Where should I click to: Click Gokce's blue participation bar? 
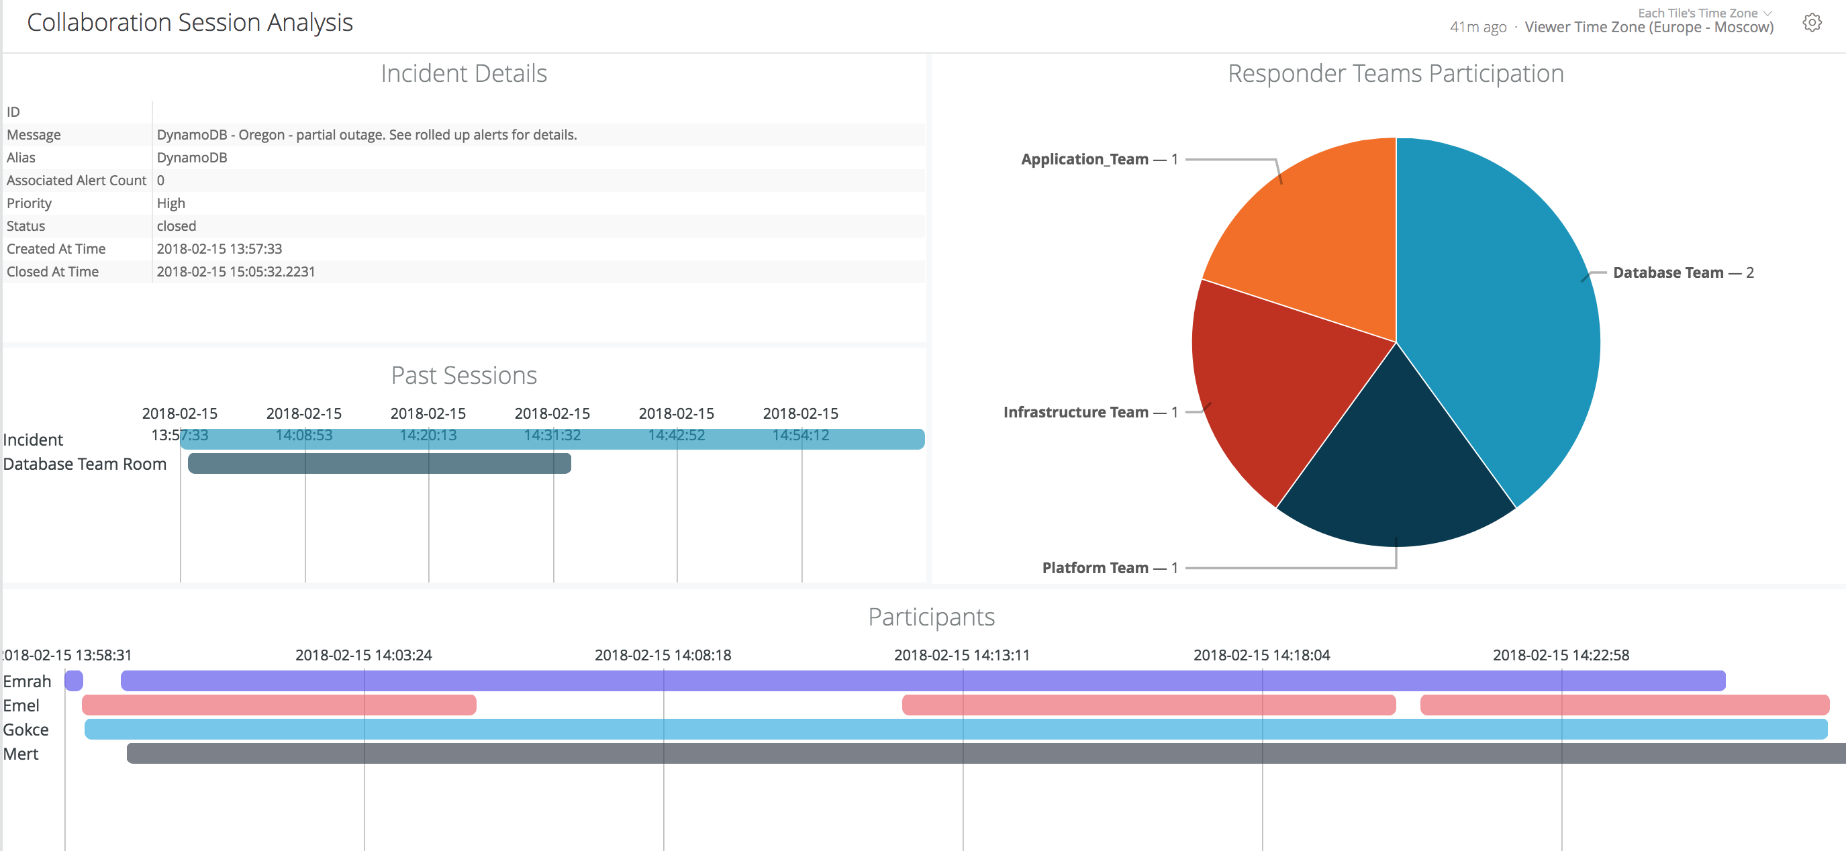pos(956,730)
